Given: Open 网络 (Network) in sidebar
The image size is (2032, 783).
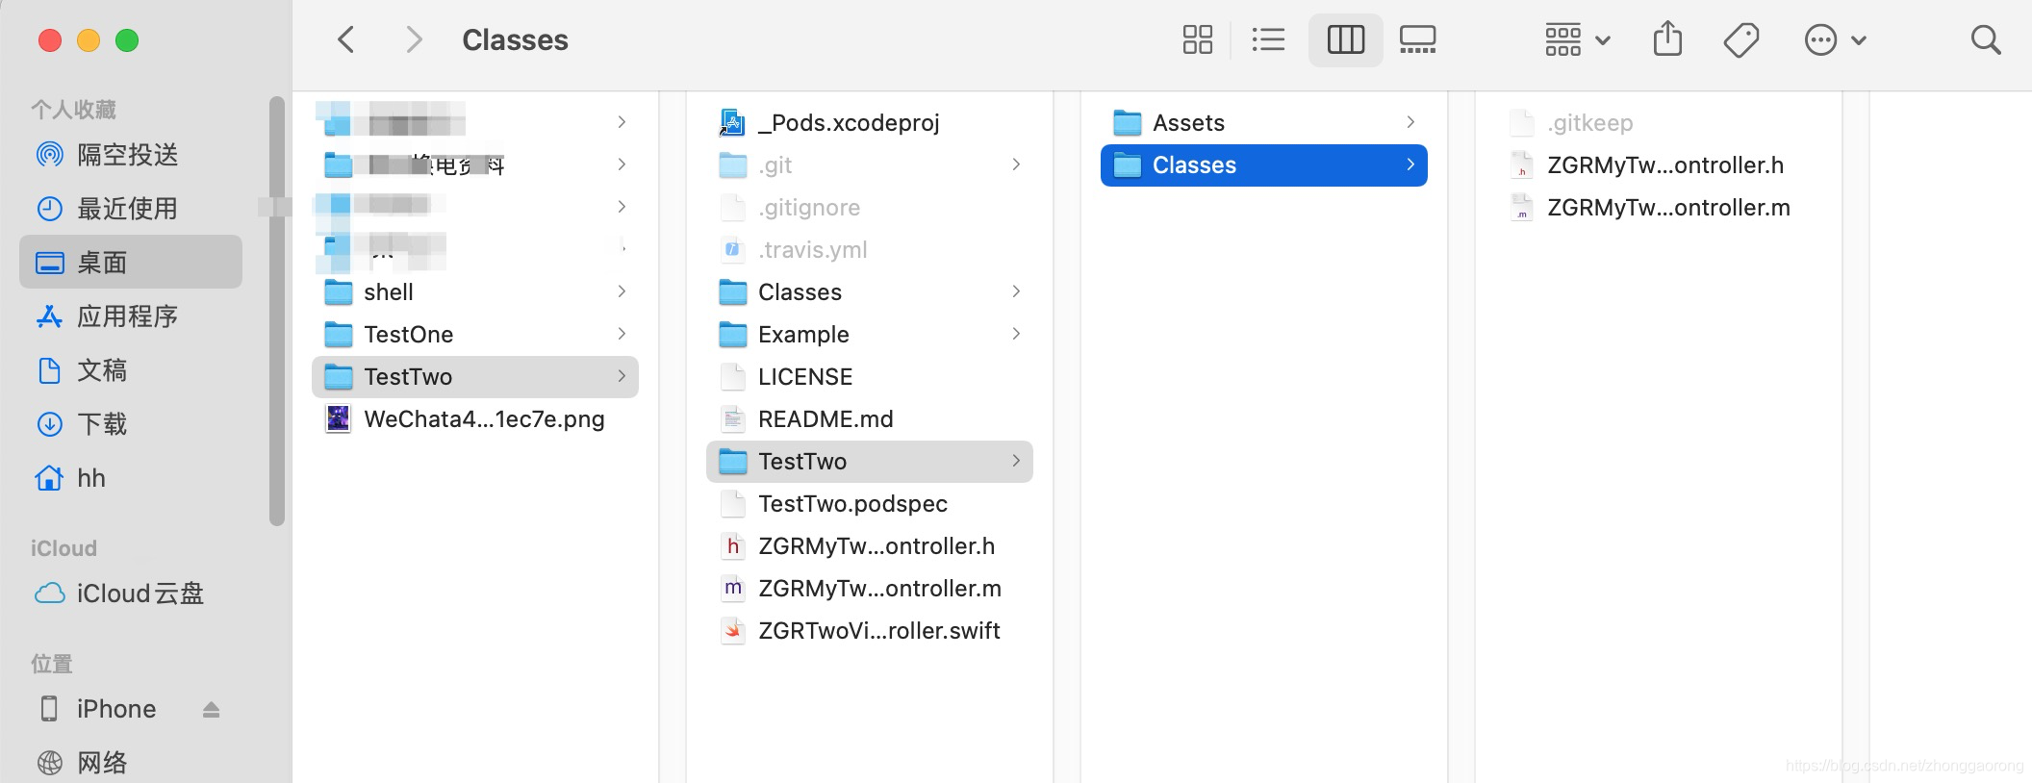Looking at the screenshot, I should click(131, 763).
